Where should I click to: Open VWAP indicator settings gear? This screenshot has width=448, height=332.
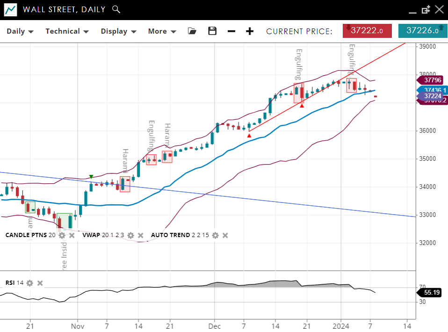pos(131,235)
